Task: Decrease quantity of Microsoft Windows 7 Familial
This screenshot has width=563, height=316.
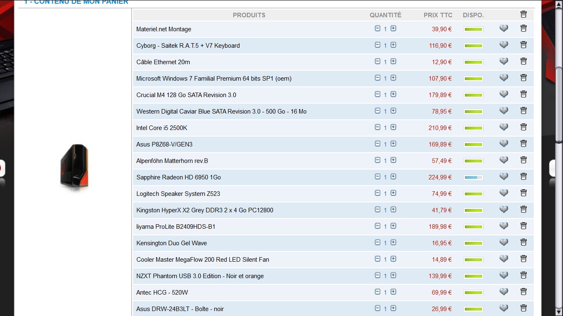Action: click(x=378, y=78)
